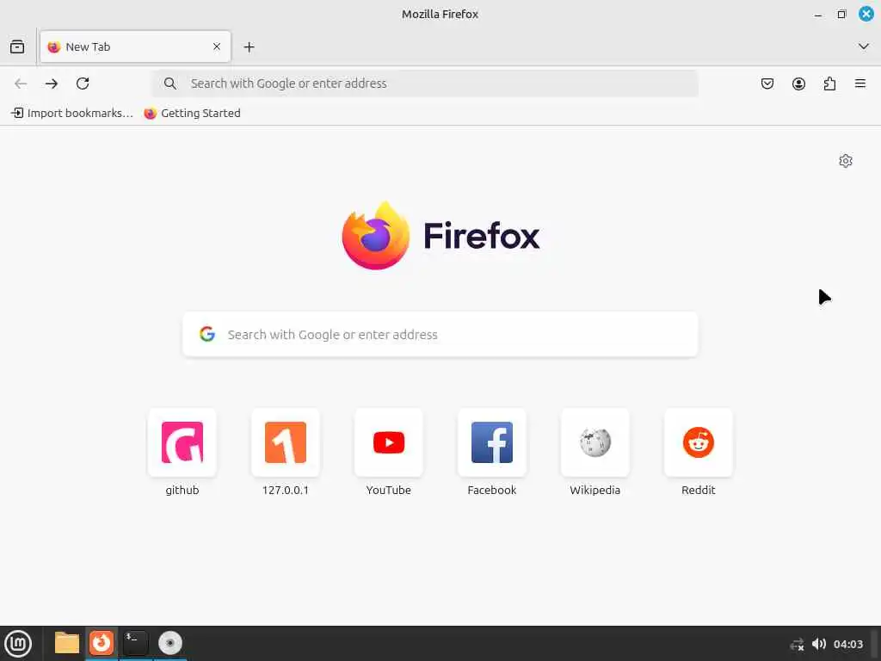The image size is (881, 661).
Task: Select the New Tab tab
Action: pyautogui.click(x=135, y=46)
